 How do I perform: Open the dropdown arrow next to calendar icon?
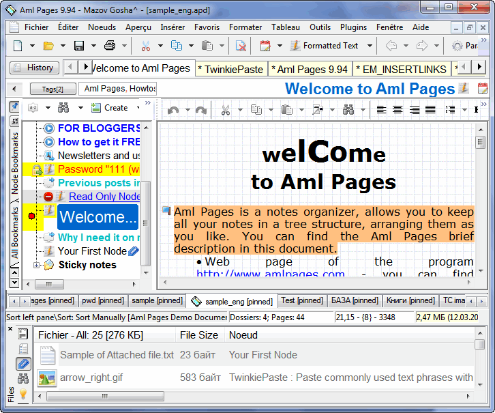point(280,46)
